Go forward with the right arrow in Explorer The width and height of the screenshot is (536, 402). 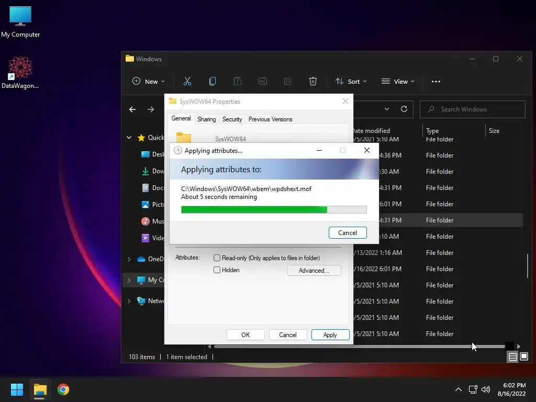pyautogui.click(x=150, y=109)
